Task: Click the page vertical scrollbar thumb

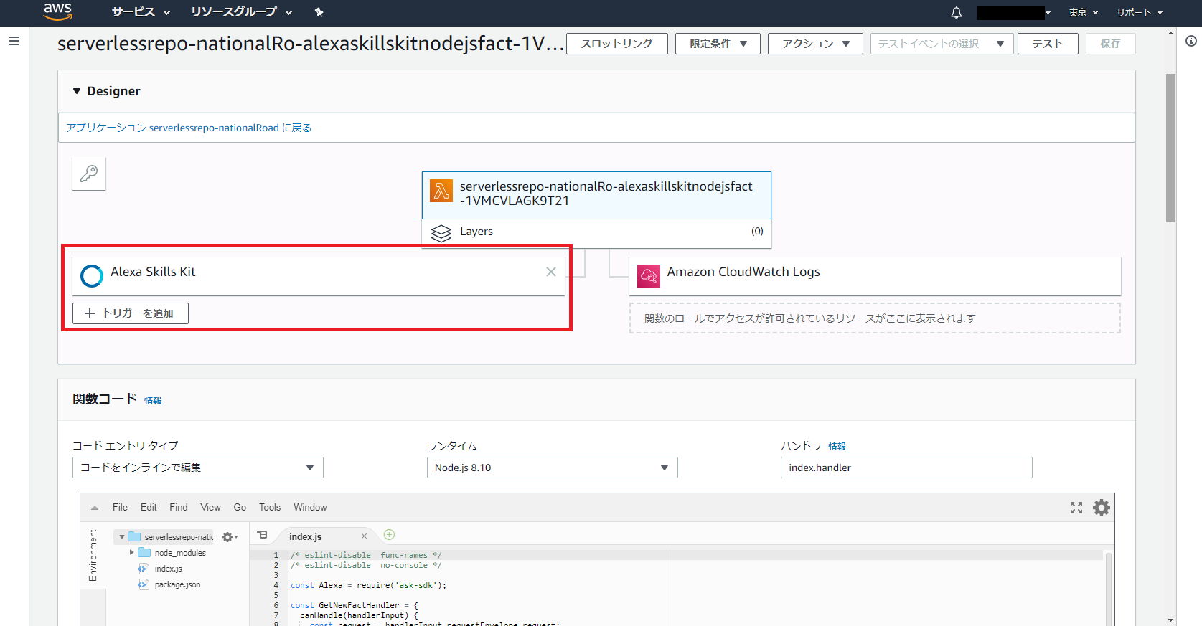Action: point(1170,148)
